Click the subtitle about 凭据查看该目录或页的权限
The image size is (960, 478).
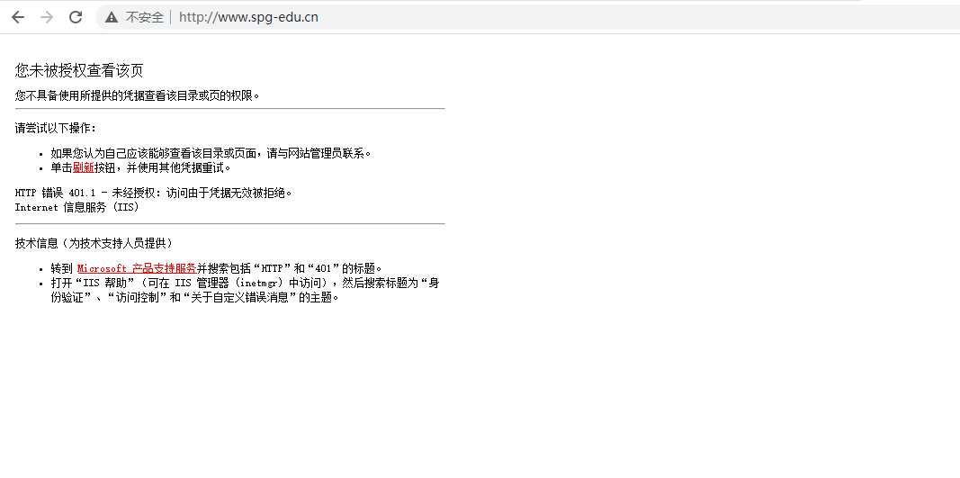[x=137, y=95]
